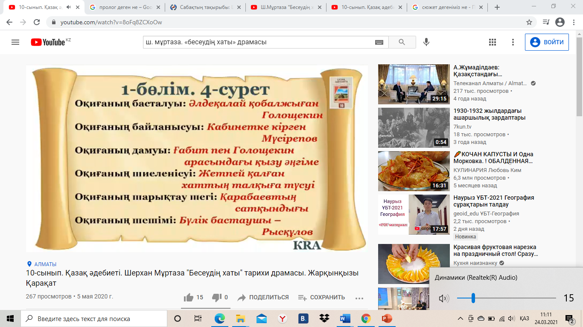583x327 pixels.
Task: Open "1930-1932 жылдардағы ашаршылық зардаптары" video
Action: pos(490,114)
